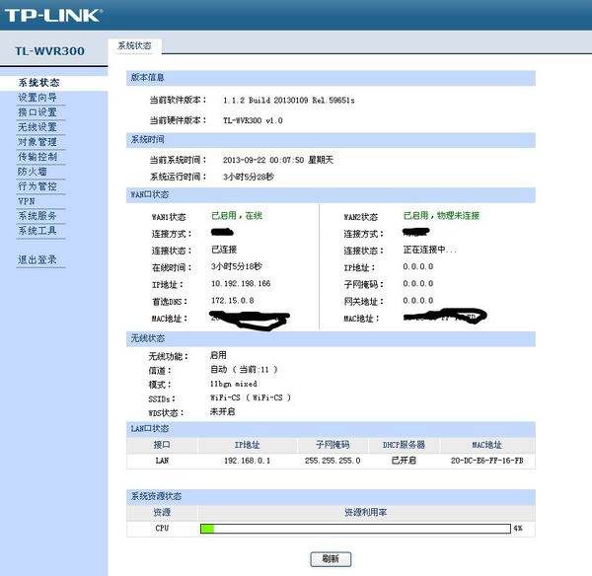This screenshot has width=592, height=576.
Task: Click LAN table header DHCP服务器
Action: (x=404, y=445)
